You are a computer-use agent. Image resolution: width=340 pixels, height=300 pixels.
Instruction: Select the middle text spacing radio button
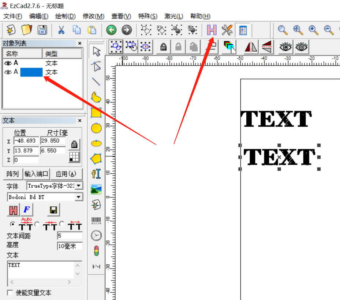[x=37, y=224]
